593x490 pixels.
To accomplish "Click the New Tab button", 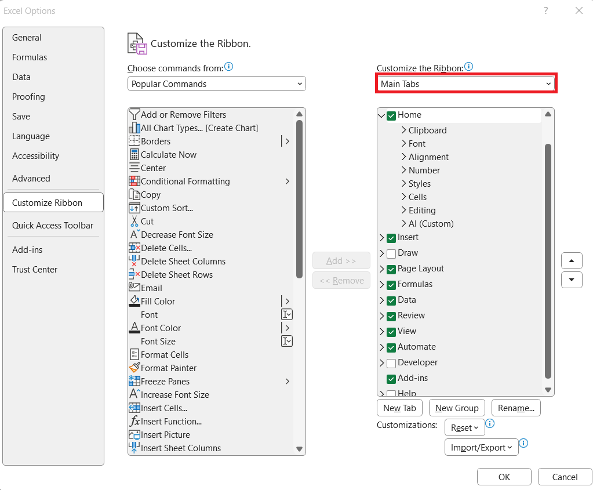I will pyautogui.click(x=400, y=408).
